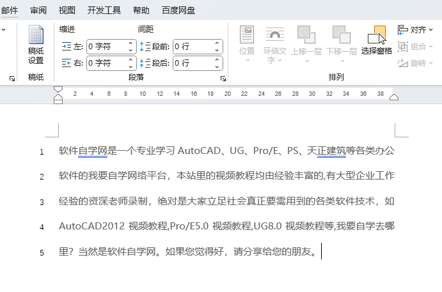Click the text 请分享给您的朋友 in line 5

click(272, 252)
